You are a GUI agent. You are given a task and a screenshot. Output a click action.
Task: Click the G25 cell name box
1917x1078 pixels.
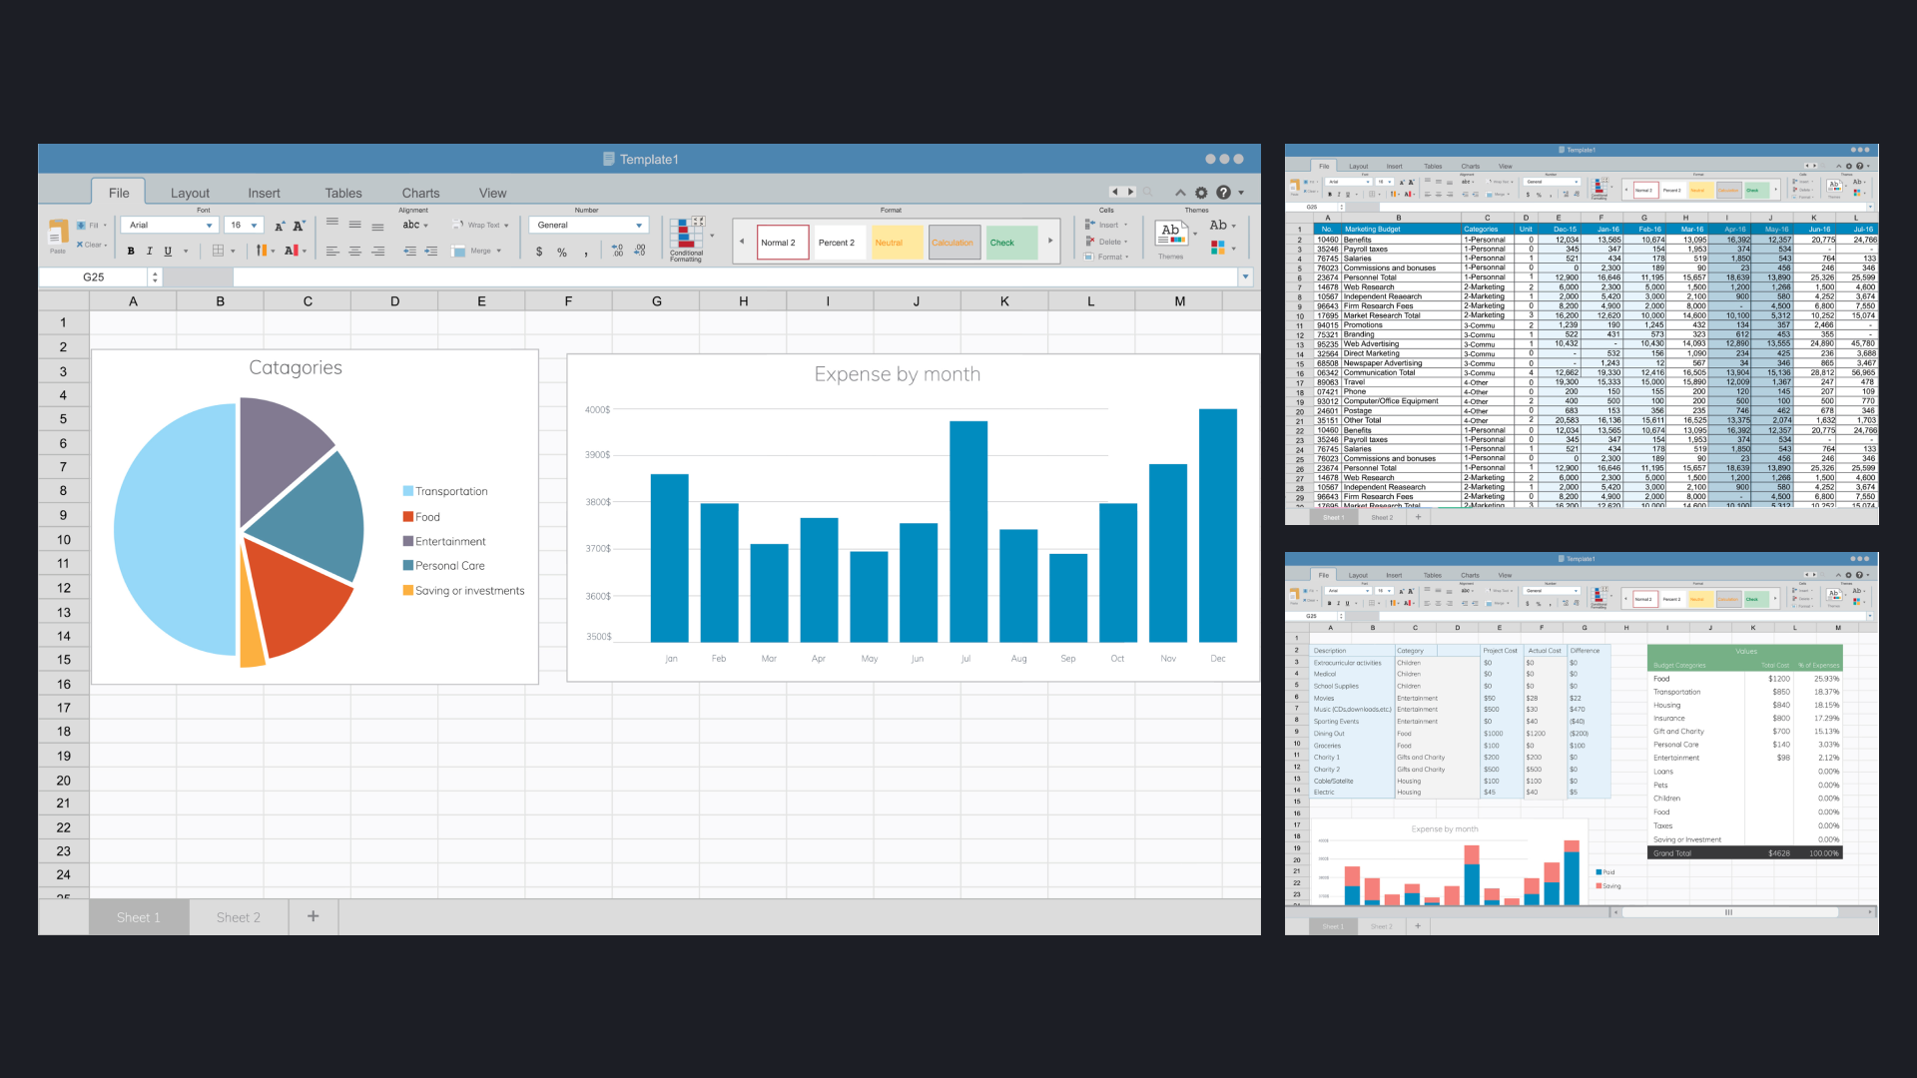[x=94, y=277]
